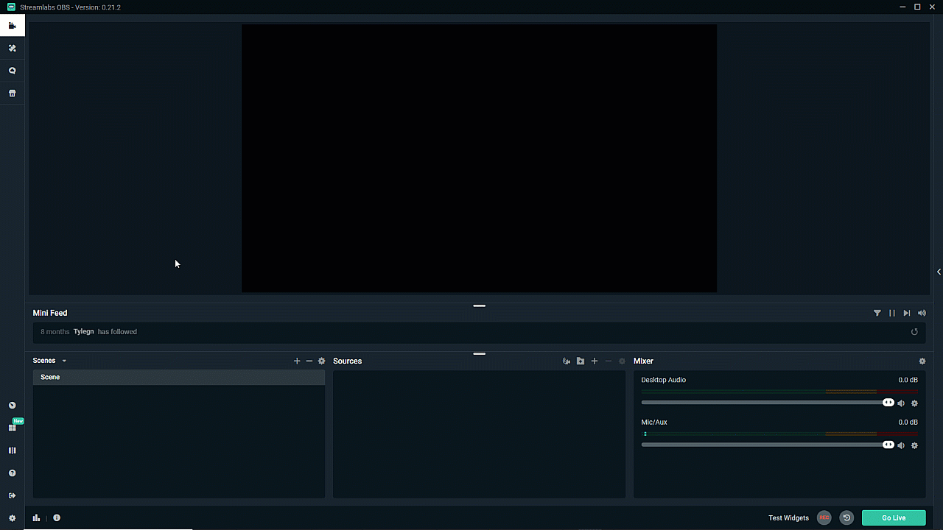Expand the Scenes collection dropdown
This screenshot has height=530, width=943.
coord(64,361)
